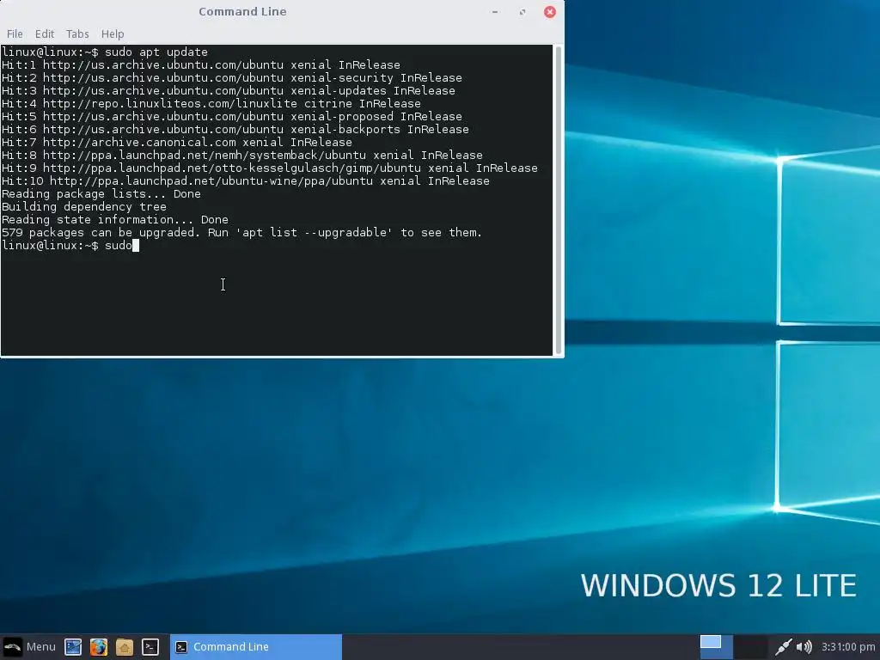
Task: Open the Tabs menu
Action: click(77, 34)
